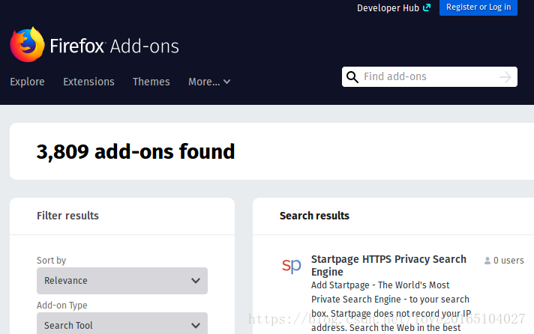
Task: Open the Add-on Type Search Tool dropdown
Action: click(122, 324)
